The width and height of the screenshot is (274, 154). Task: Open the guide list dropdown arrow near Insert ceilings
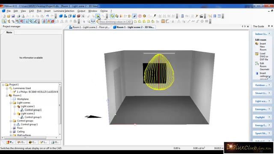pos(270,77)
